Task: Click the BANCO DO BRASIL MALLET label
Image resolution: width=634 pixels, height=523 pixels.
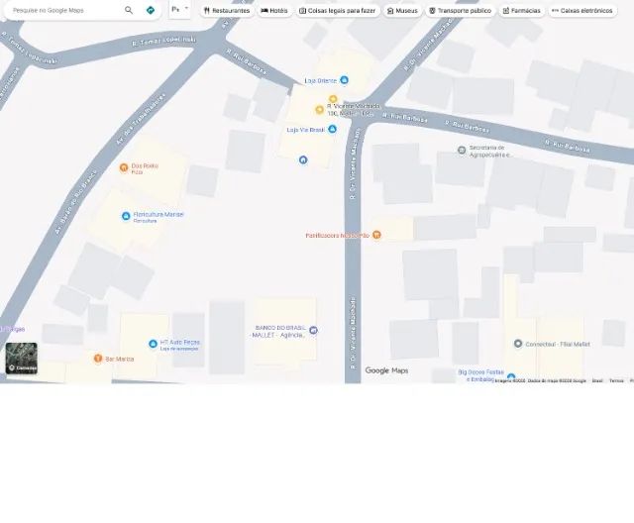Action: tap(279, 332)
